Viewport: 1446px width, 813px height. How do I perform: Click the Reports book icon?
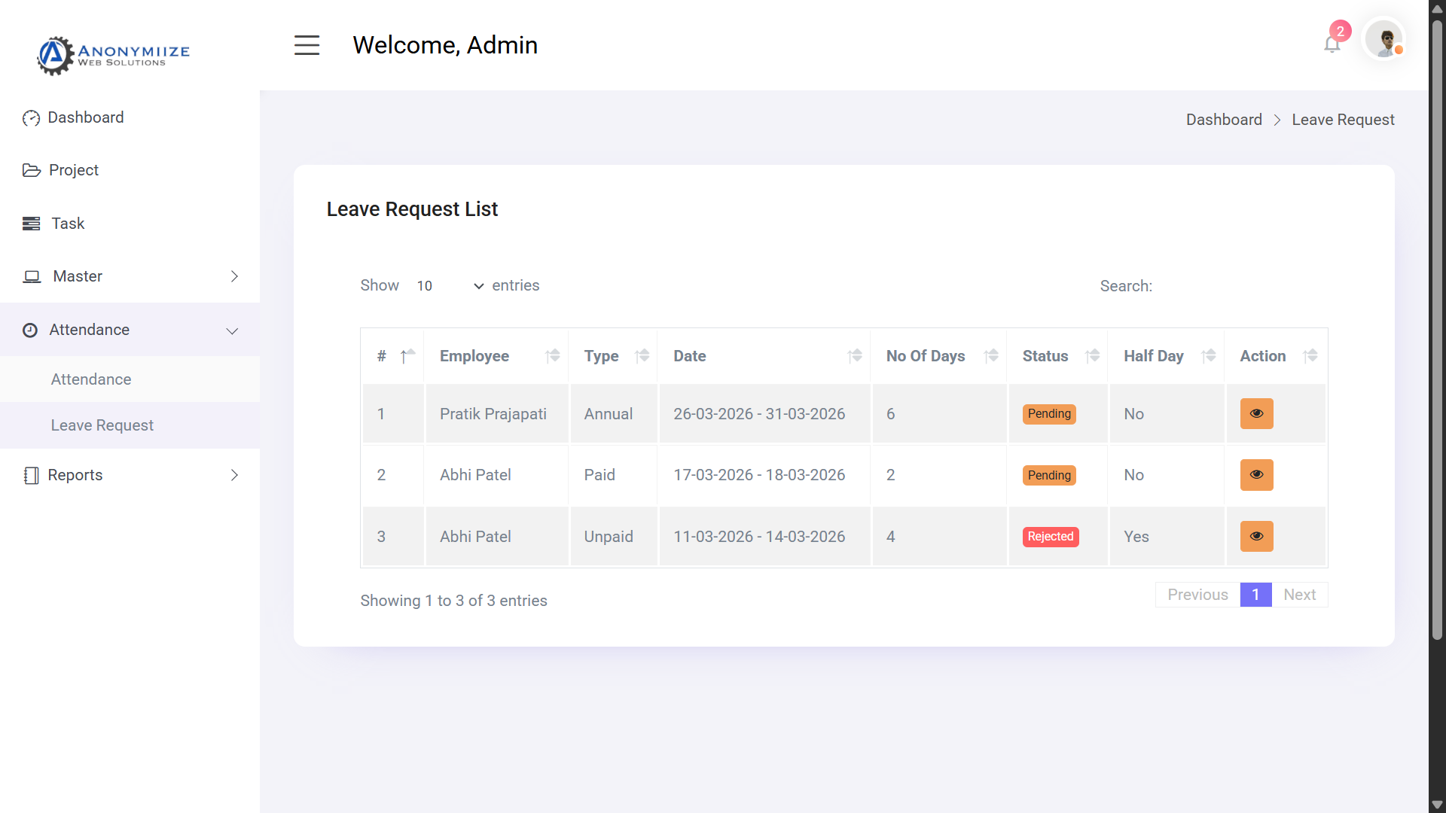coord(31,475)
